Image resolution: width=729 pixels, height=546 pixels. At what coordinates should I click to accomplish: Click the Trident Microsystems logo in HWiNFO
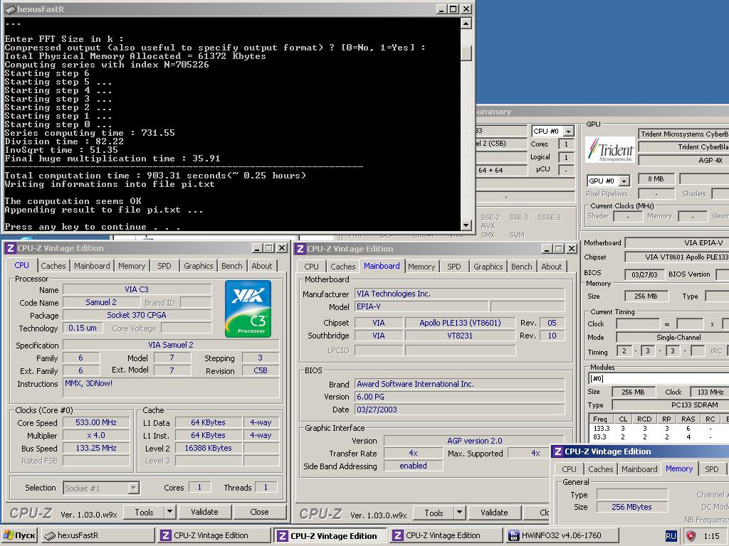pyautogui.click(x=609, y=149)
